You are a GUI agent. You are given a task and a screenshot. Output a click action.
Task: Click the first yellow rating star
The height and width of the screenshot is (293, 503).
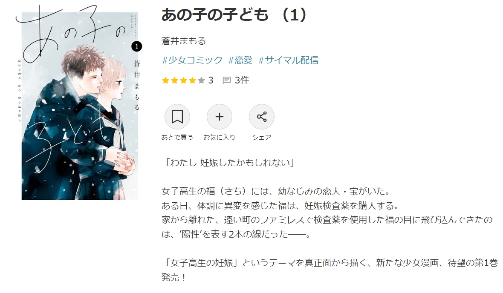(x=165, y=80)
